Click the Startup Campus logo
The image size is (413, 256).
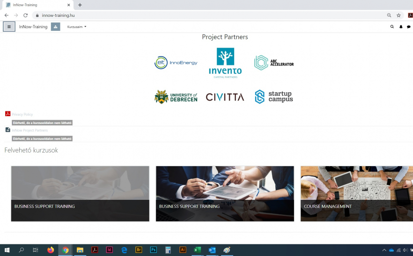tap(274, 97)
